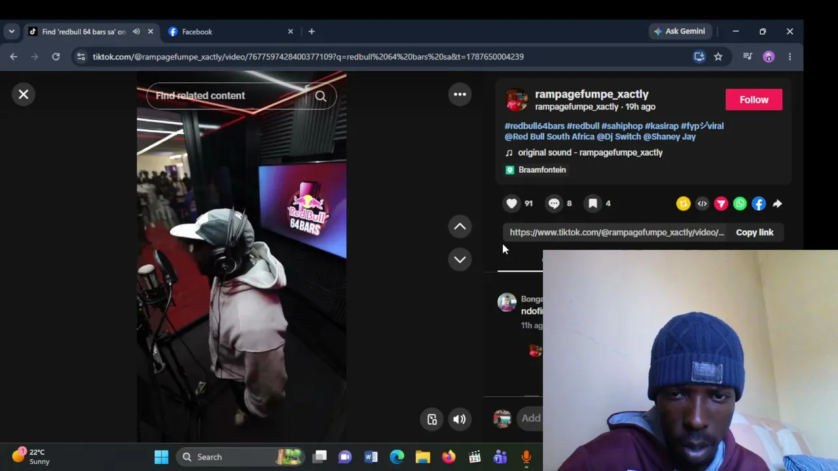Viewport: 838px width, 471px height.
Task: Go back to the previous page
Action: coord(14,57)
